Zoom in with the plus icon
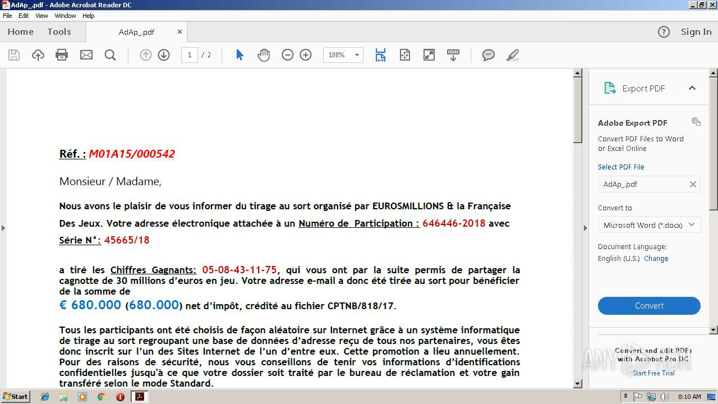The image size is (718, 404). click(x=306, y=55)
